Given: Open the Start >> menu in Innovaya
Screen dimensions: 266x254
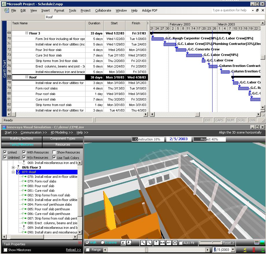Looking at the screenshot, I should point(11,132).
